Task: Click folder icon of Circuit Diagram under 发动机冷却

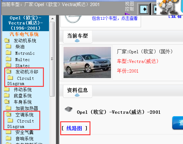Action: [10, 78]
